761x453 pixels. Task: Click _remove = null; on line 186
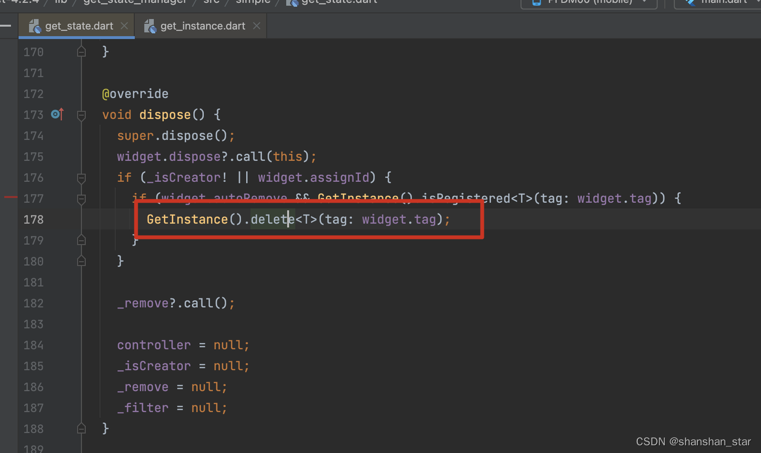(x=172, y=387)
